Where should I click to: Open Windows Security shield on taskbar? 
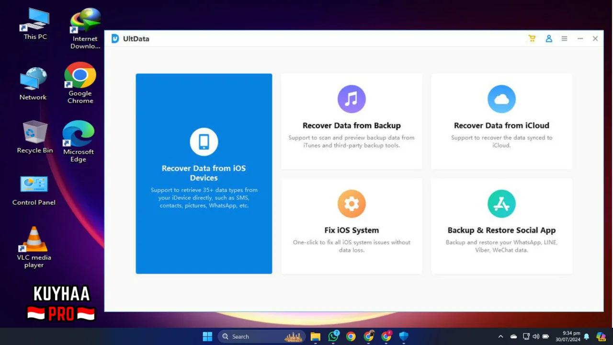coord(404,336)
